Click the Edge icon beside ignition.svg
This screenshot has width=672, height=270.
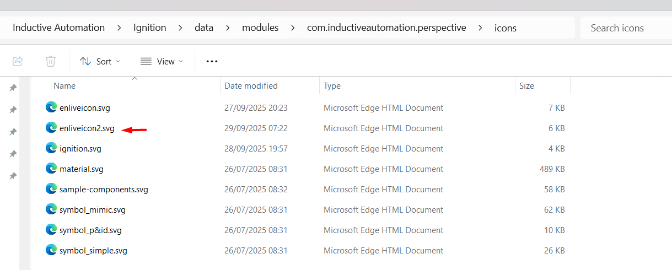click(51, 148)
